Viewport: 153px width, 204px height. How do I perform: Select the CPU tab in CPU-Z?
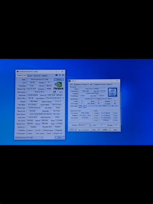coord(71,84)
